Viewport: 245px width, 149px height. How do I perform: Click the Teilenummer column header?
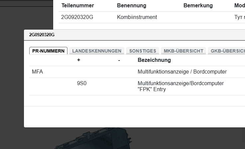click(x=78, y=6)
